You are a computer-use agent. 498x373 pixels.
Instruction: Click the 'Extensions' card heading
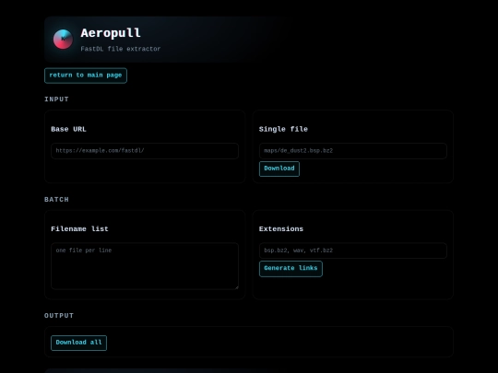tap(281, 229)
